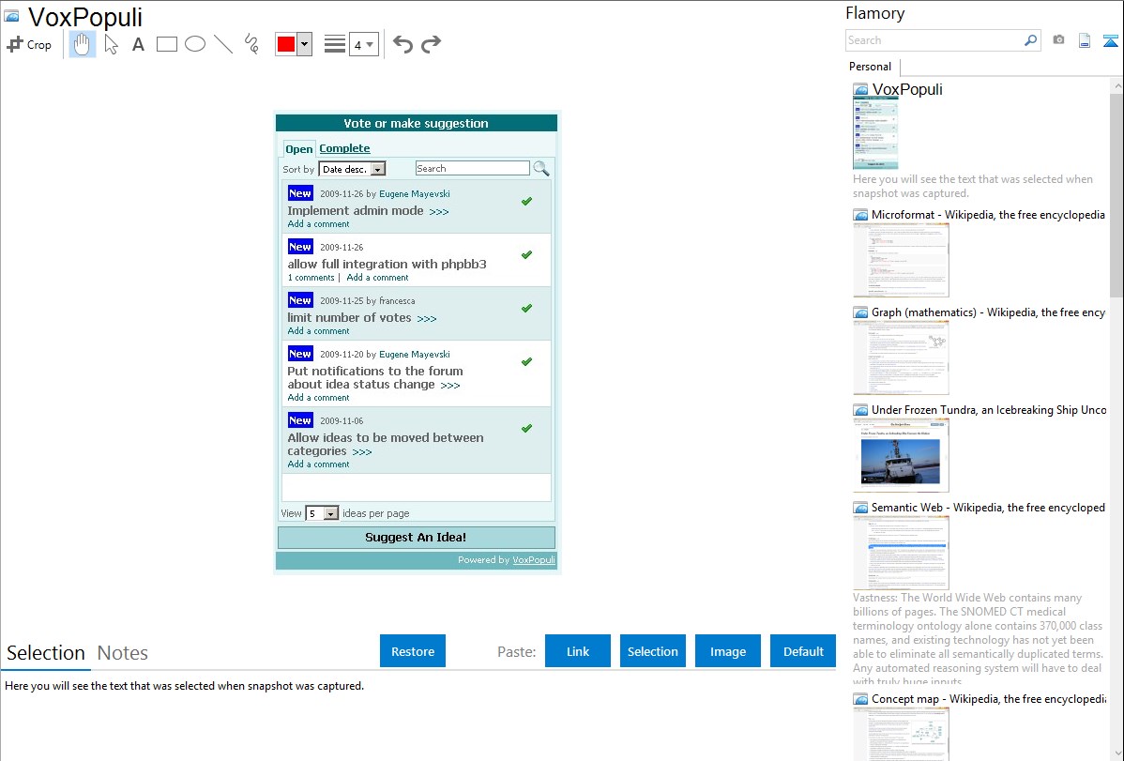Click the blue triangle icon beside search

tap(1110, 40)
